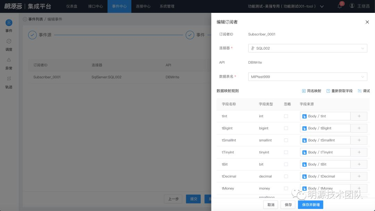Click the 保存并新增 button

click(x=311, y=205)
